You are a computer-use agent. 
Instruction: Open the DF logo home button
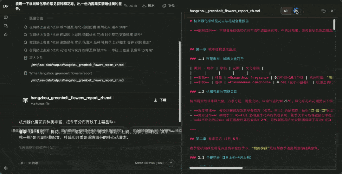pos(6,6)
